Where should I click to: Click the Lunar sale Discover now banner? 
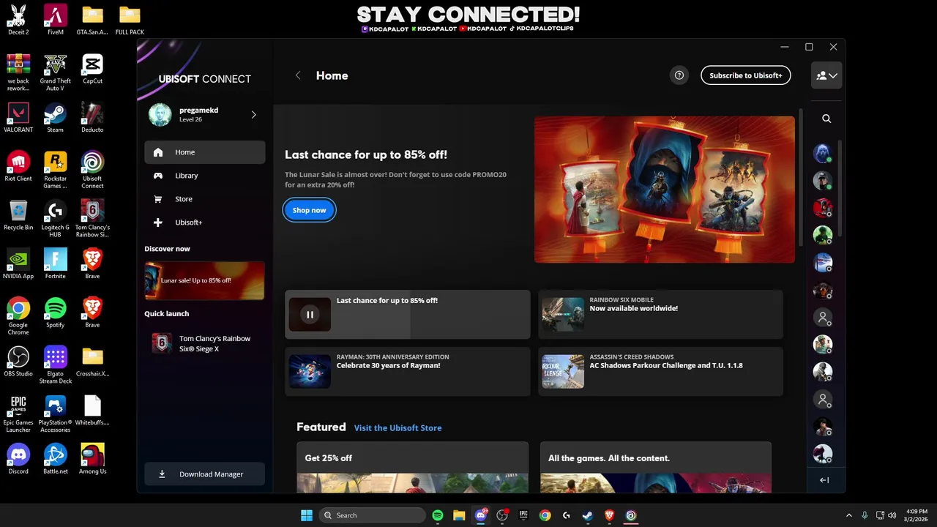[x=204, y=280]
